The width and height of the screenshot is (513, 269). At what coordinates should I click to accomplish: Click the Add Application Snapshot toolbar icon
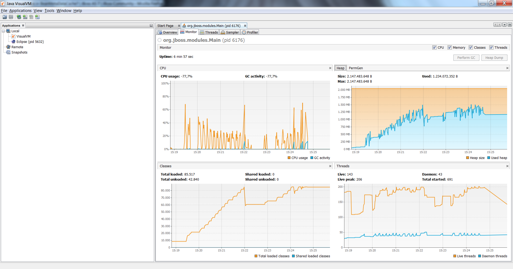coord(37,17)
